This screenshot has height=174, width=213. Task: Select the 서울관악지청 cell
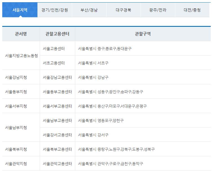[x=21, y=164]
